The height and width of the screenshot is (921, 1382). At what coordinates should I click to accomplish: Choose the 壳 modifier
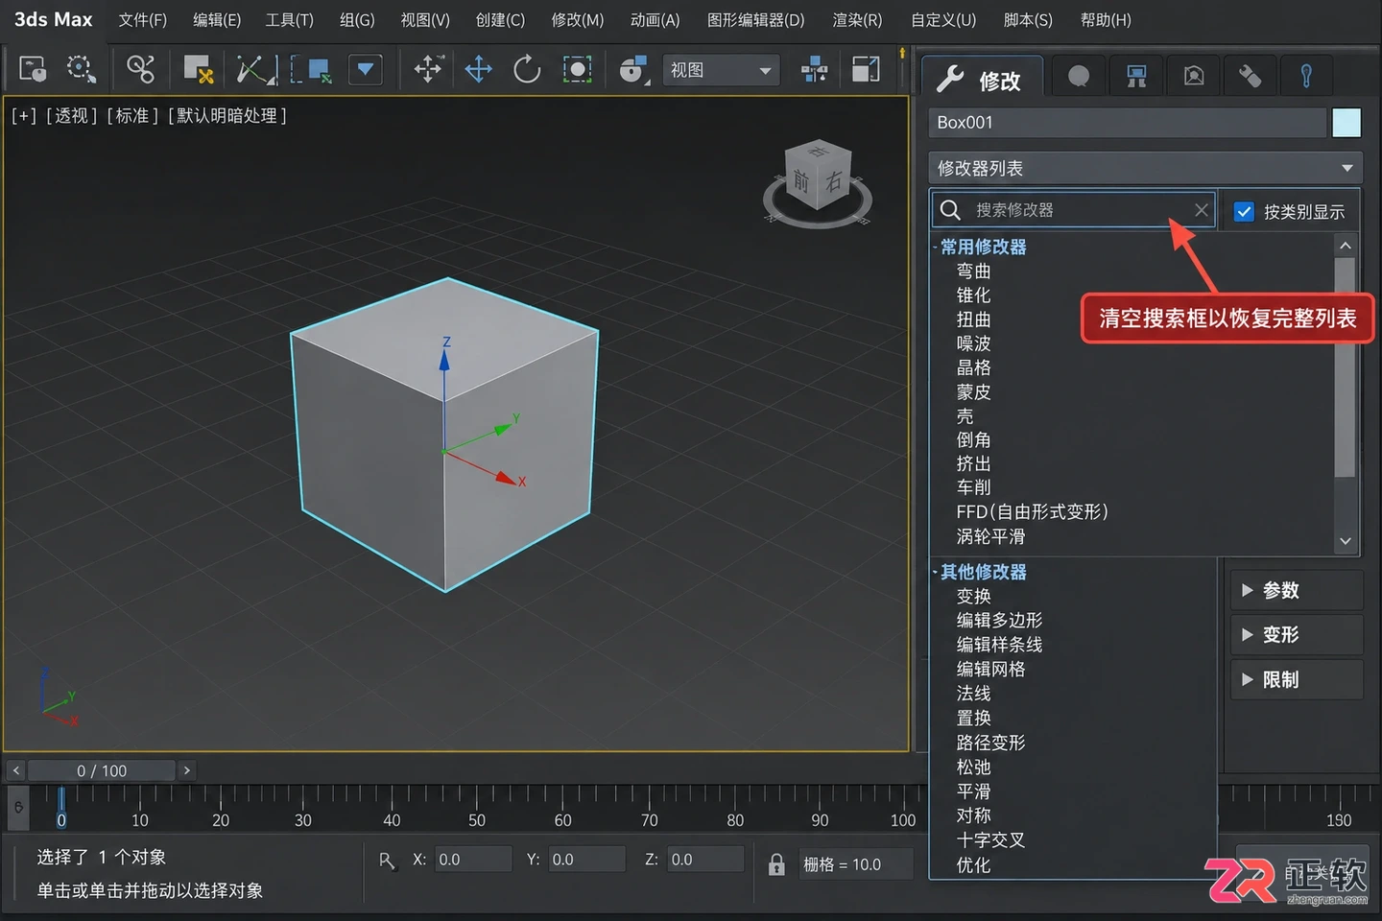coord(965,416)
